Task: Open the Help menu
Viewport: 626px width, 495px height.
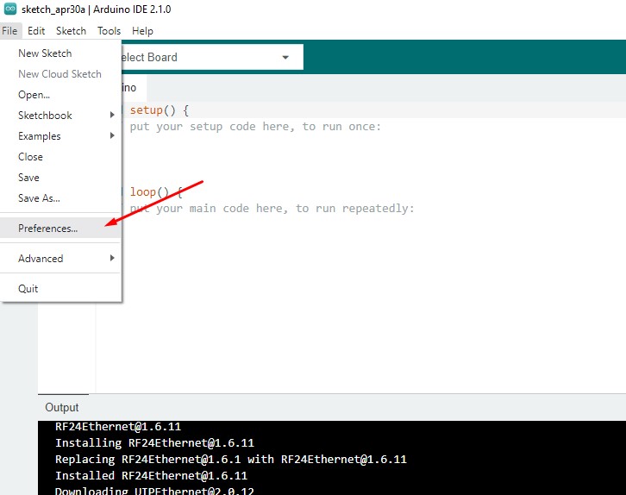Action: pos(142,31)
